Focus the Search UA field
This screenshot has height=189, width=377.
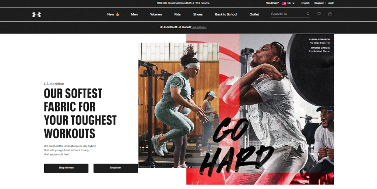click(x=288, y=14)
